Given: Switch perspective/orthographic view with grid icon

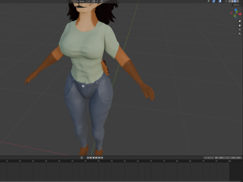Looking at the screenshot, I should pos(239,34).
